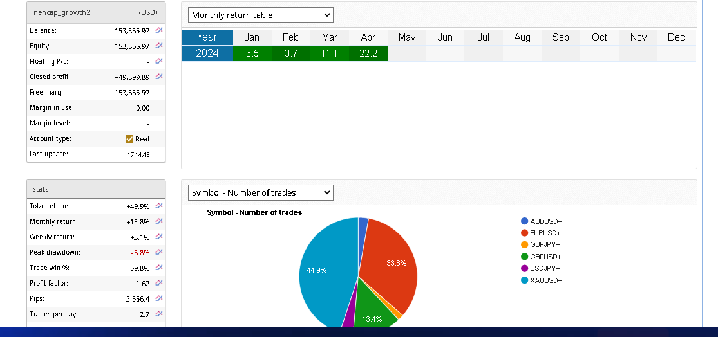
Task: Click the chart icon next to Profit factor
Action: click(x=159, y=283)
